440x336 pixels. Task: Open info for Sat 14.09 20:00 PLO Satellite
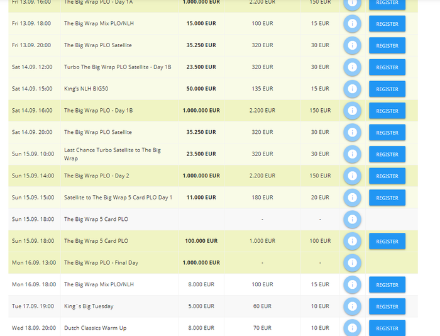point(352,132)
